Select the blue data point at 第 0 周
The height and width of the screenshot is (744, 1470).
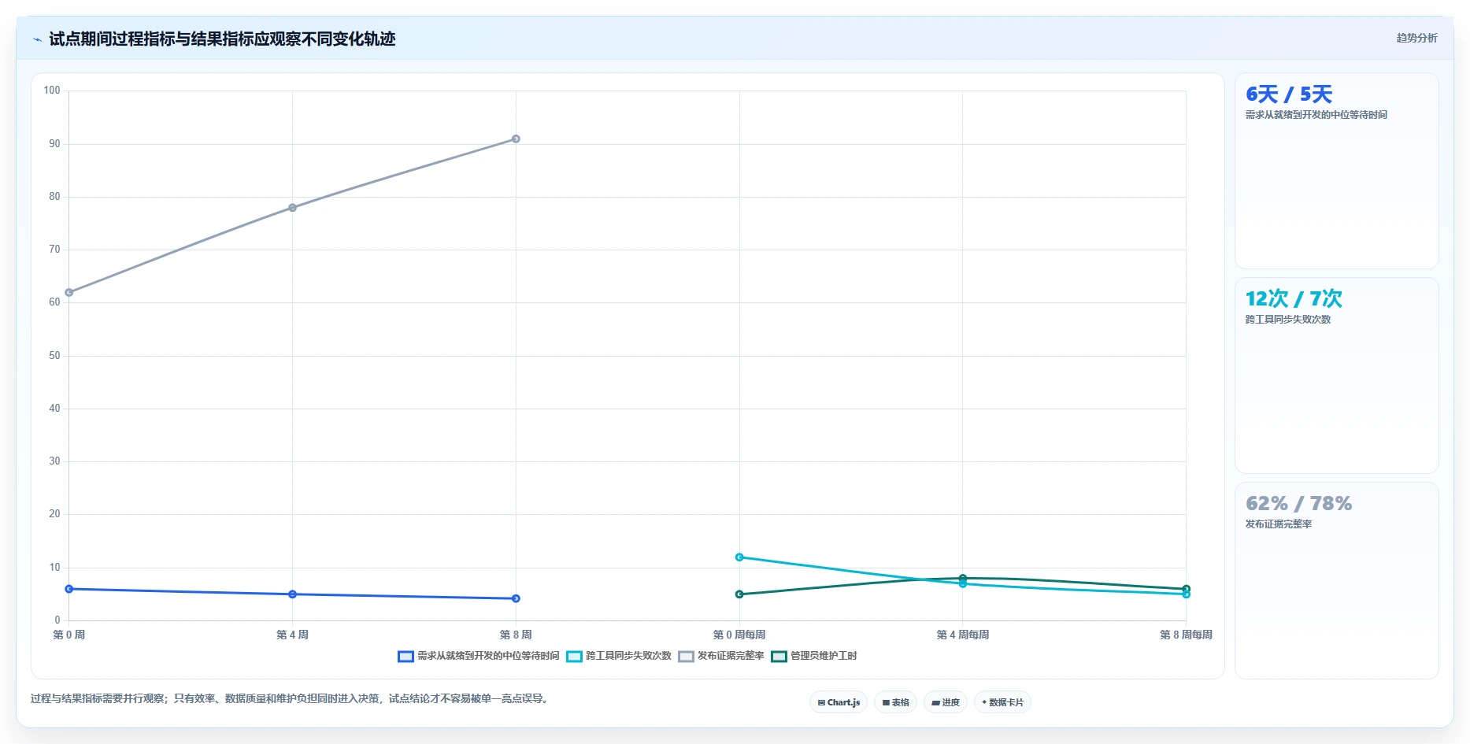click(x=69, y=589)
